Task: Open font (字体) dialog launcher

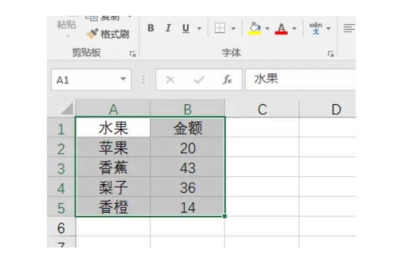Action: point(331,54)
